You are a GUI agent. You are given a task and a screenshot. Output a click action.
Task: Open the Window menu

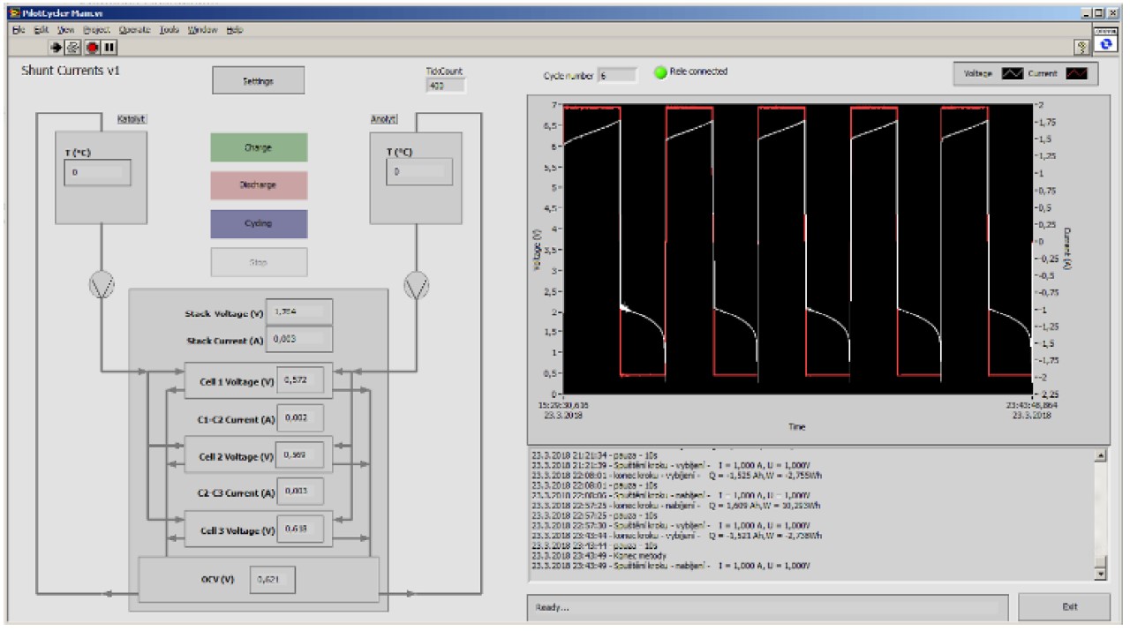[202, 30]
